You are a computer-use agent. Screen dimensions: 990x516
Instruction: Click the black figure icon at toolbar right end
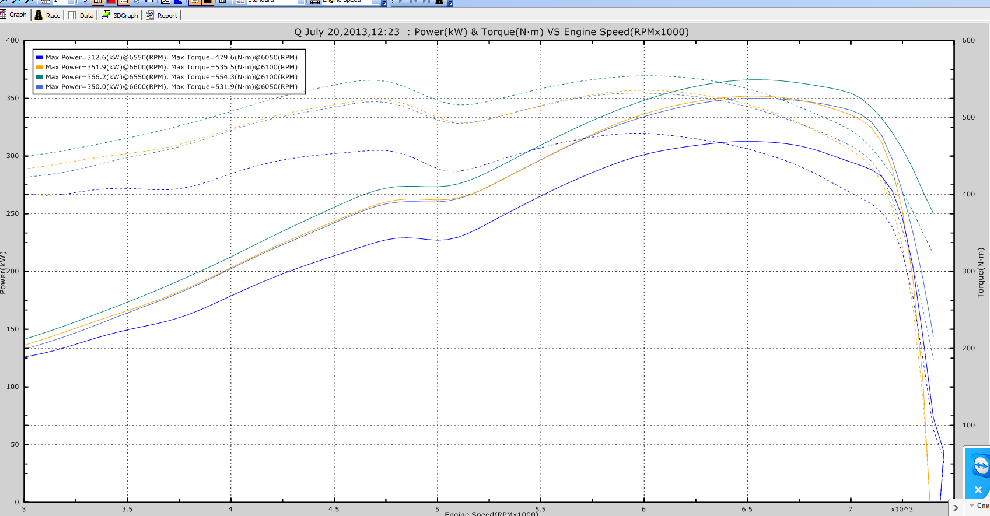pos(439,2)
